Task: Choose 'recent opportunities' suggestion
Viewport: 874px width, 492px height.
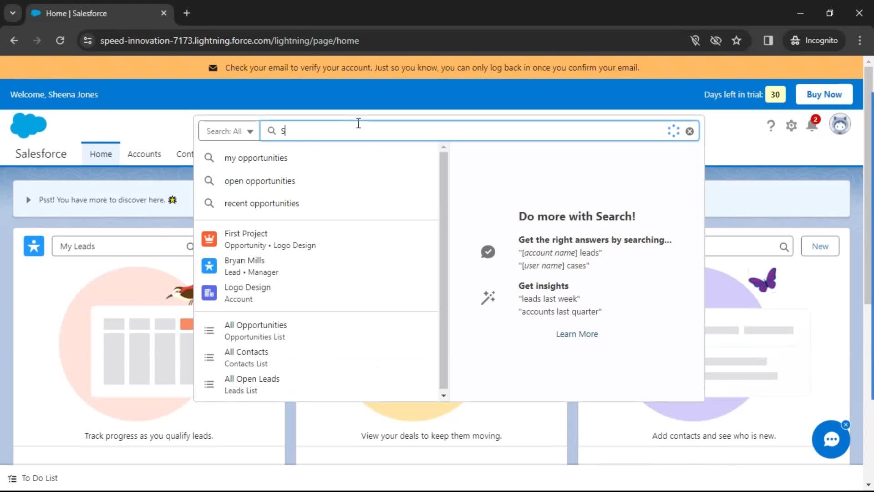Action: point(316,203)
